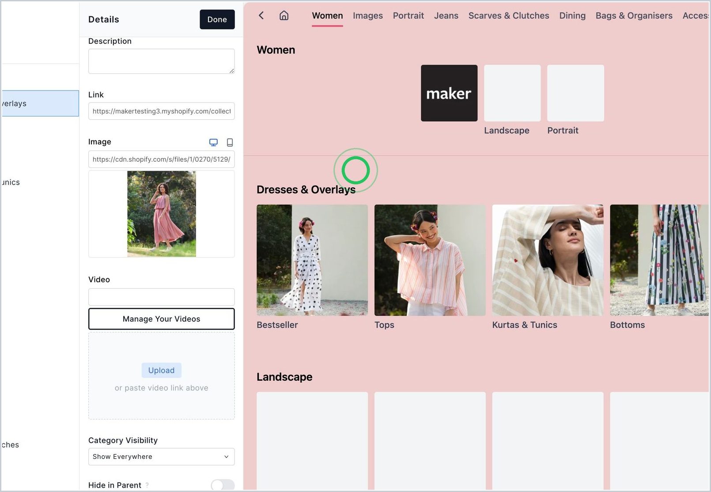Select the pink dress image preview

161,214
